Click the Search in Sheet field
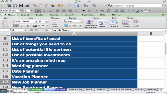 (x=138, y=5)
